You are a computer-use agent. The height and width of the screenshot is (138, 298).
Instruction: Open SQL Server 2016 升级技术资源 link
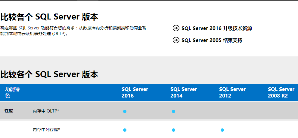pos(217,28)
